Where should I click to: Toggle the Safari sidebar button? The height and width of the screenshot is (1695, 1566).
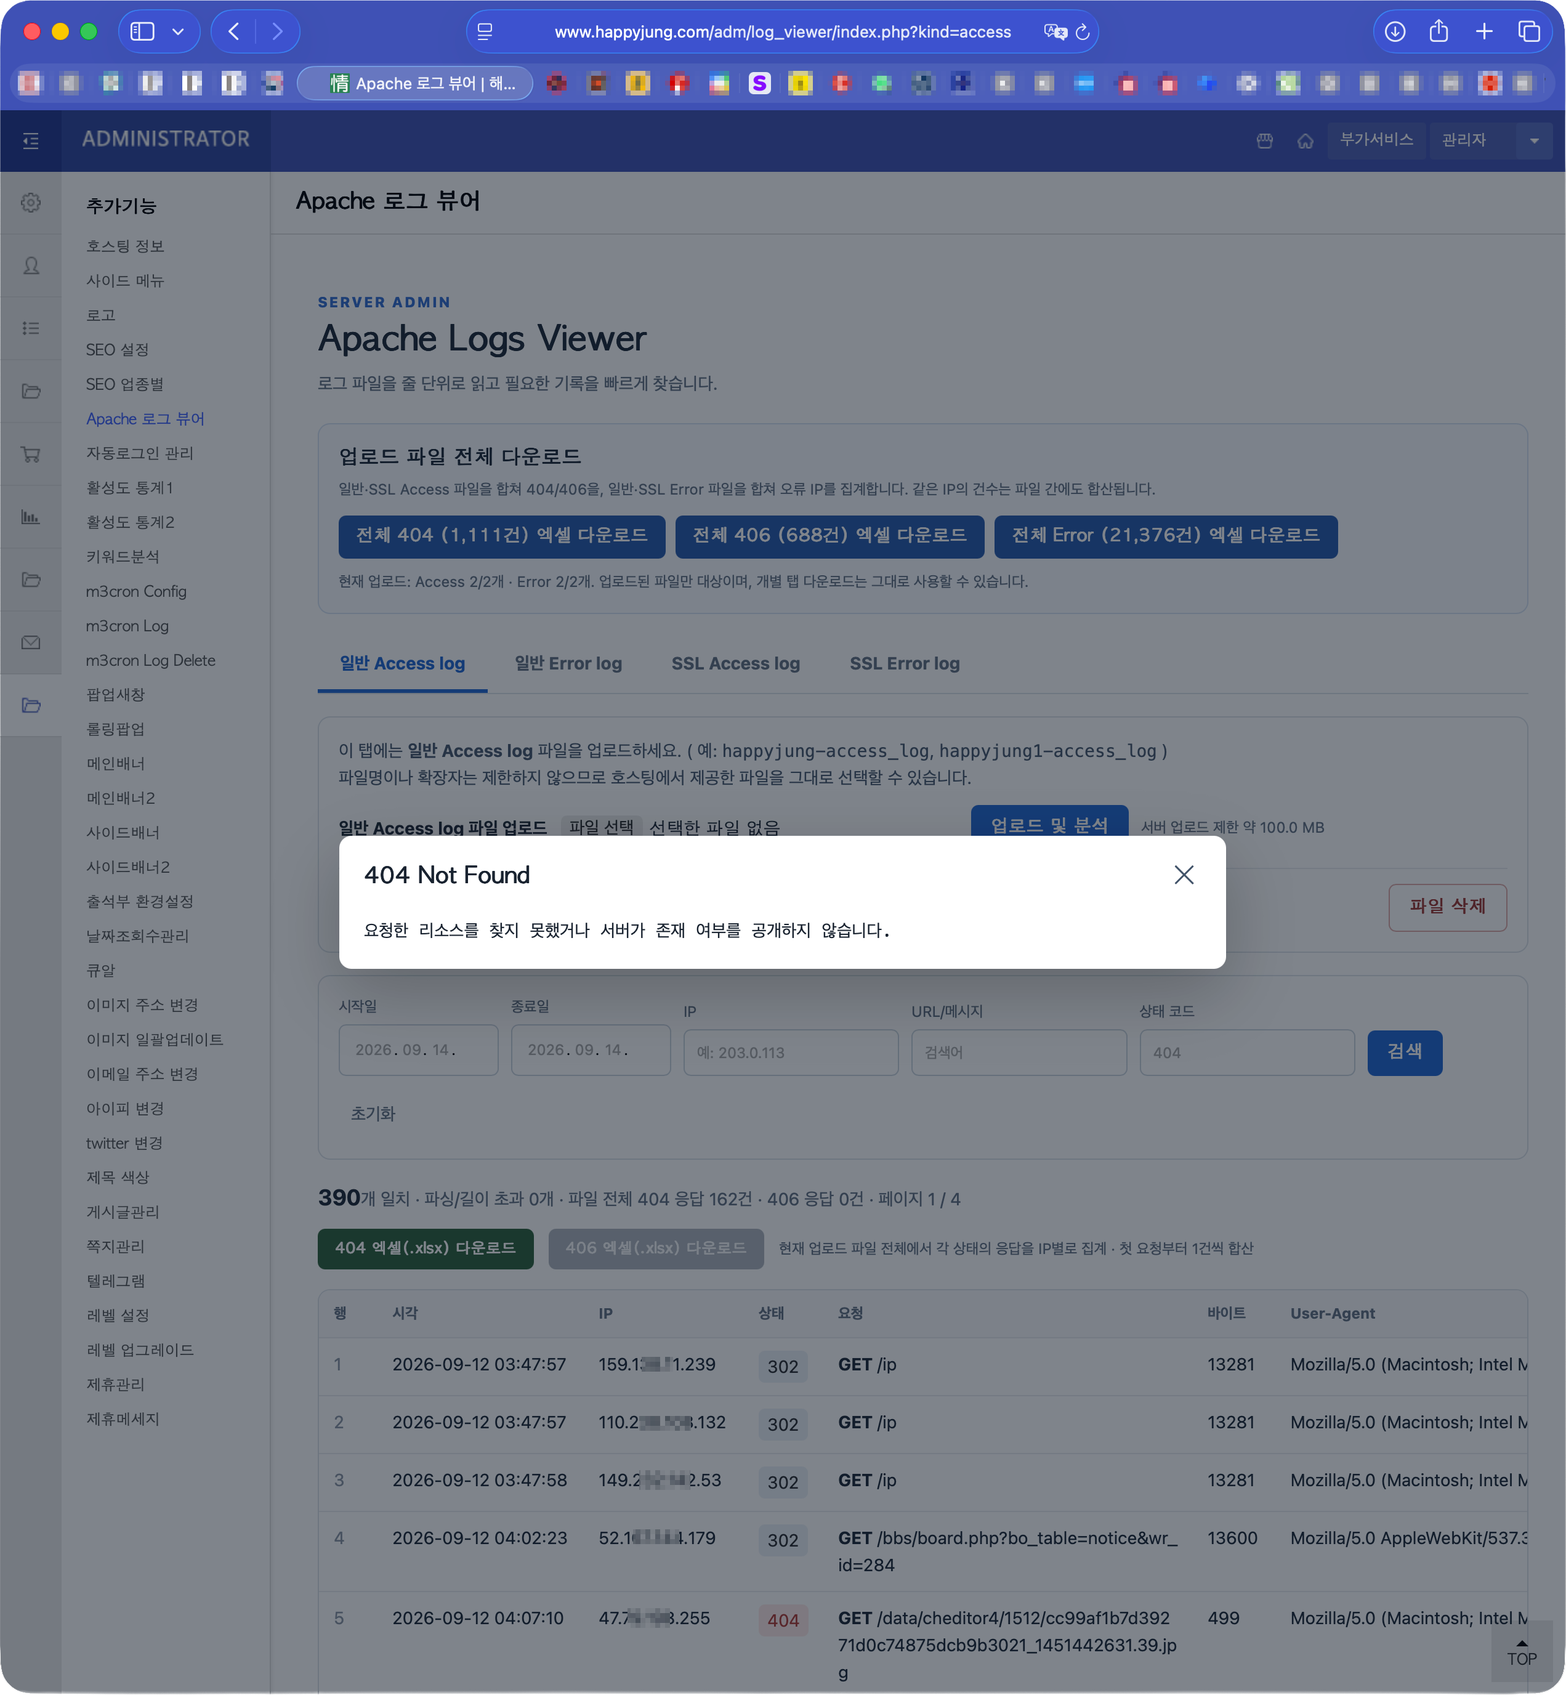142,31
